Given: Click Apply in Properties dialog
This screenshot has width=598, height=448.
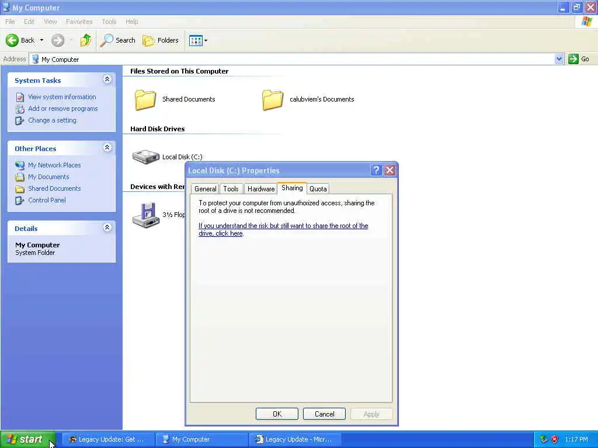Looking at the screenshot, I should [371, 414].
